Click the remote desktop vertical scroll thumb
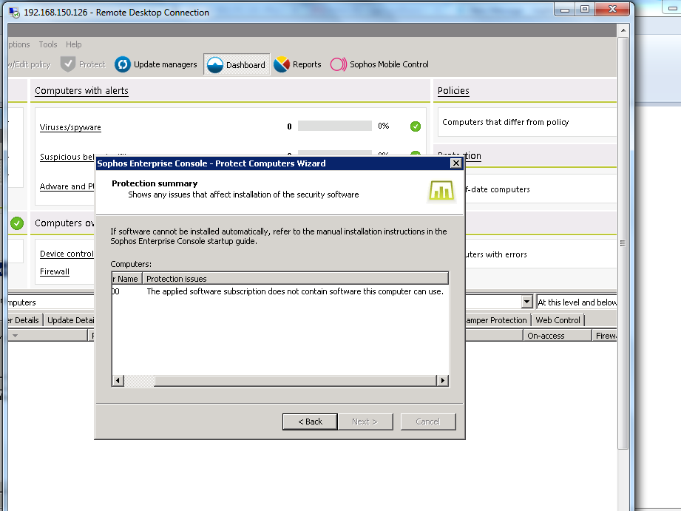This screenshot has height=511, width=681. tap(623, 243)
